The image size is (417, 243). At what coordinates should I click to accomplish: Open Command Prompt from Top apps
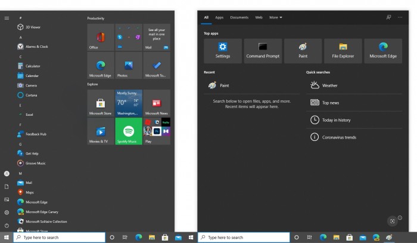click(x=263, y=51)
